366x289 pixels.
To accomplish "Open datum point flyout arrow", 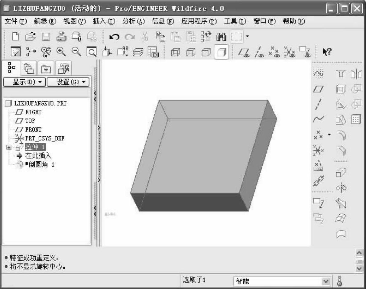I will tap(329, 135).
